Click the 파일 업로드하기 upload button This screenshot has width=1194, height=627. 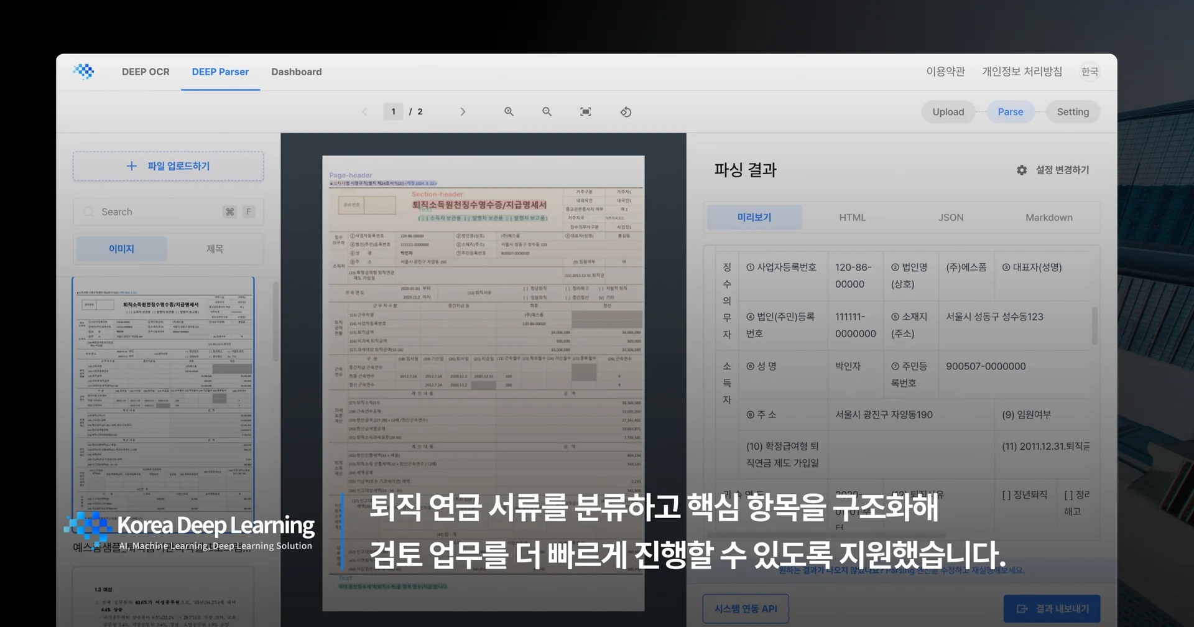click(x=168, y=166)
